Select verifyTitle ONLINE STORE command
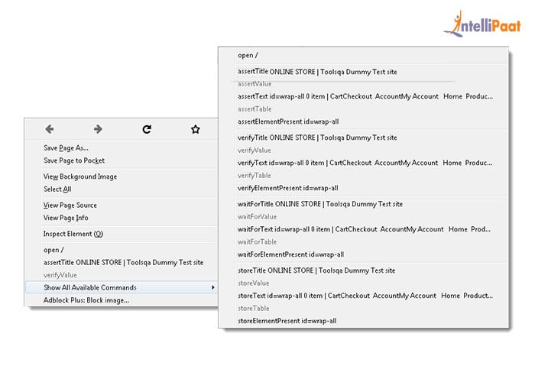 point(317,138)
